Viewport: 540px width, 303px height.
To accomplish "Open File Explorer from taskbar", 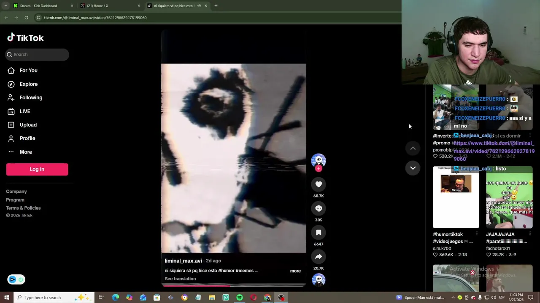I will 212,298.
